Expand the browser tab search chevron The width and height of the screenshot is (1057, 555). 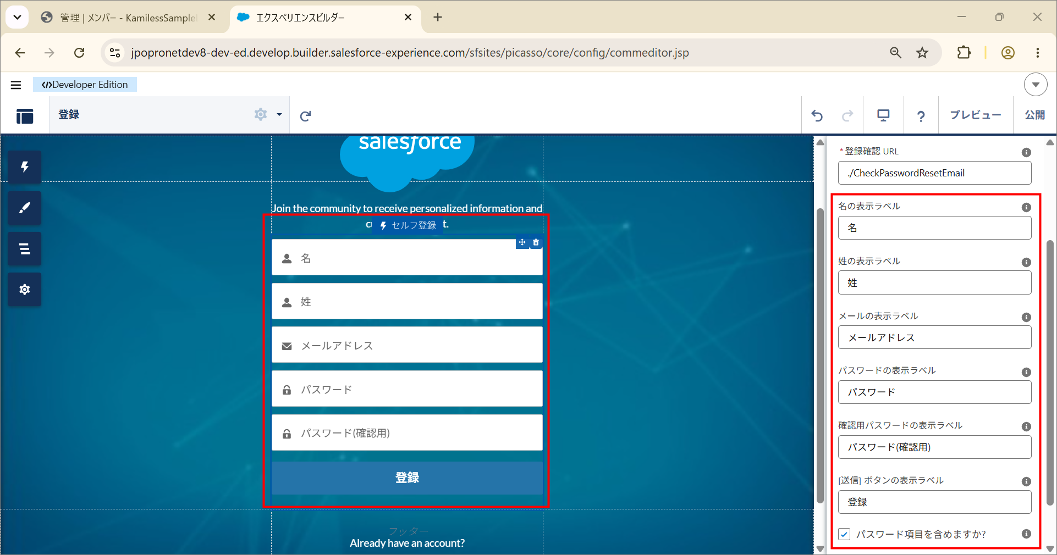(17, 17)
